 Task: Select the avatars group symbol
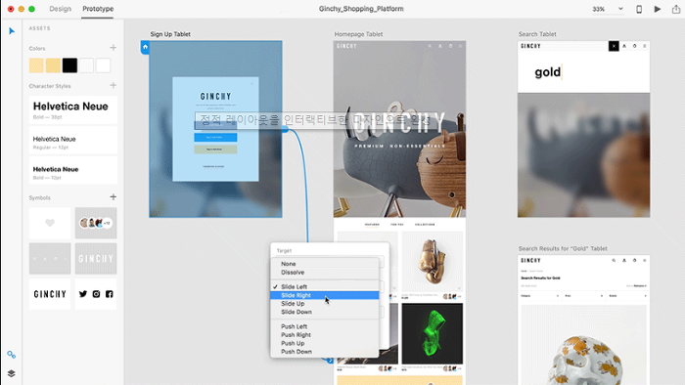(x=96, y=223)
